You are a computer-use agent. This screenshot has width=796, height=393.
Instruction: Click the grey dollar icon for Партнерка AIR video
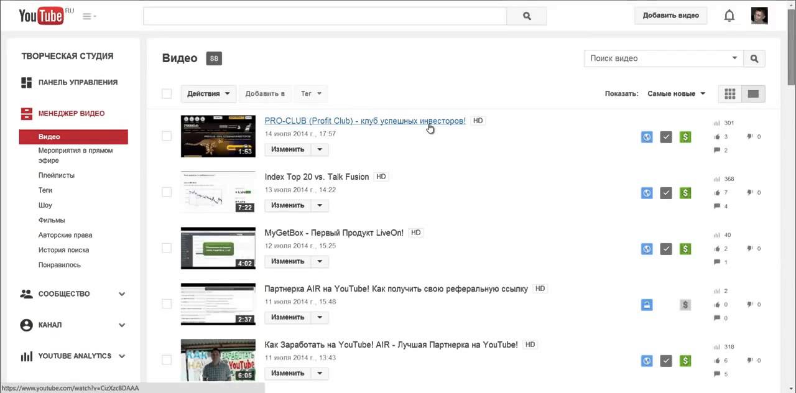(685, 305)
